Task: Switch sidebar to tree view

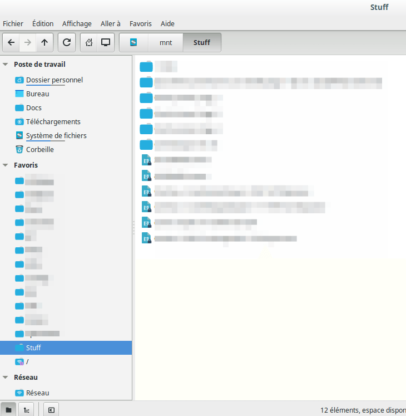Action: 26,410
